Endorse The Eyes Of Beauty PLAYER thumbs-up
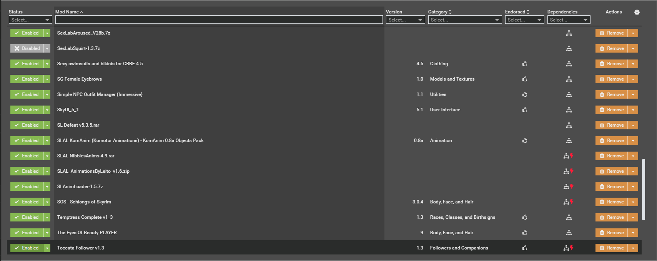This screenshot has width=657, height=261. tap(525, 233)
